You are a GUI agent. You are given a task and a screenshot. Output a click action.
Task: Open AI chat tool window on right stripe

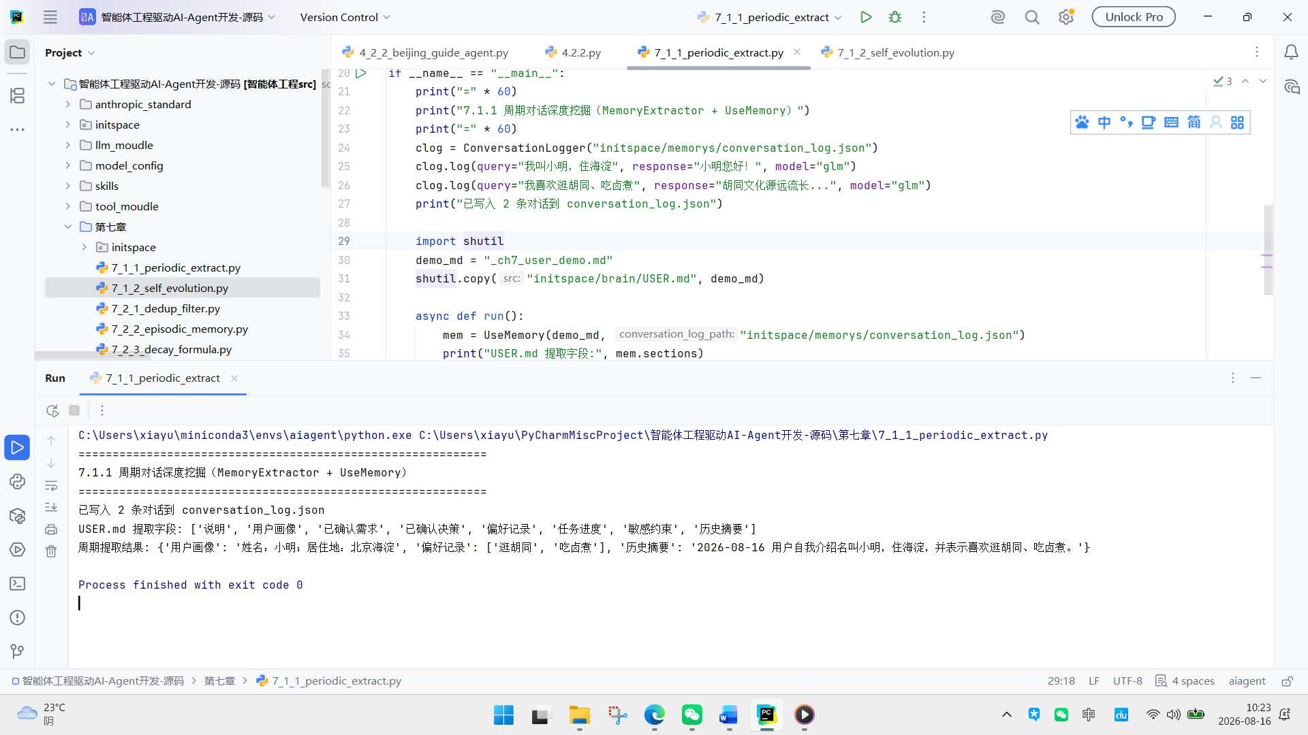[1291, 86]
